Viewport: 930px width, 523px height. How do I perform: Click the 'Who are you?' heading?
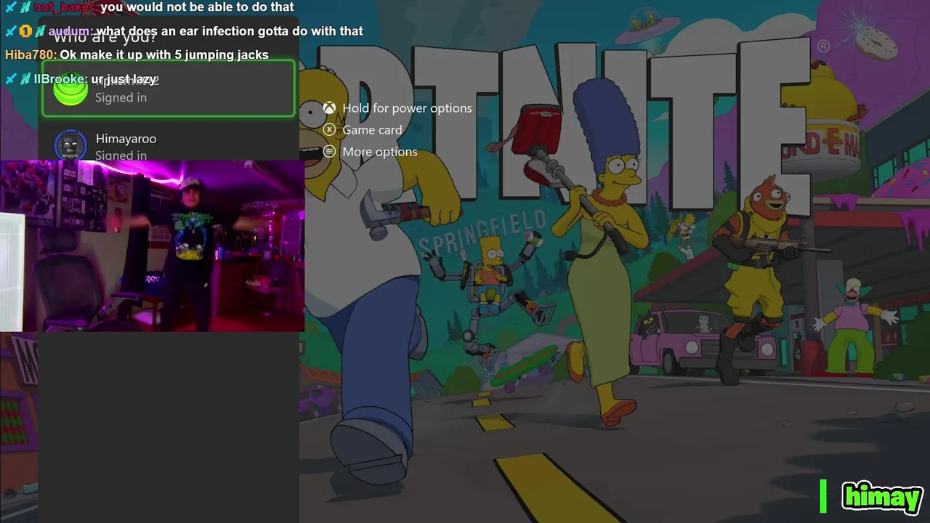point(105,38)
